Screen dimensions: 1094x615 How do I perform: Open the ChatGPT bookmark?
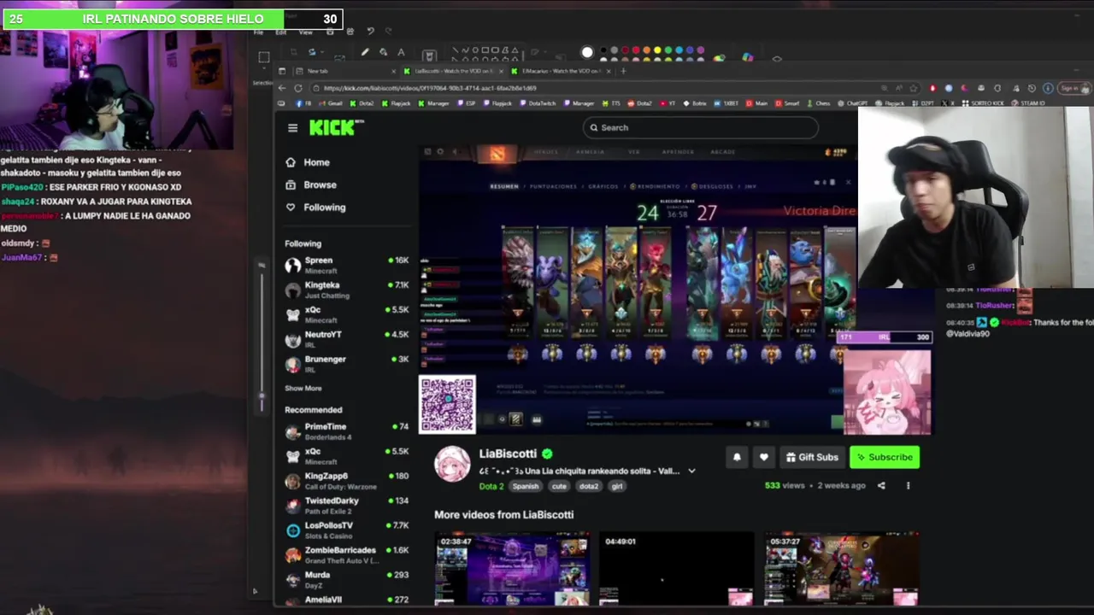852,103
